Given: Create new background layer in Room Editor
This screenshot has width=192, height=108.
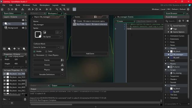Looking at the screenshot, I should tap(4, 49).
